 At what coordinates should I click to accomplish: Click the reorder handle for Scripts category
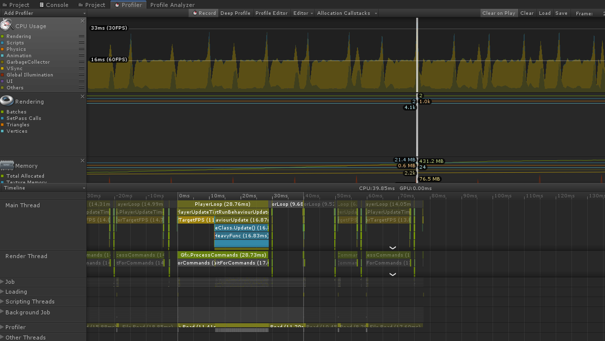point(81,43)
